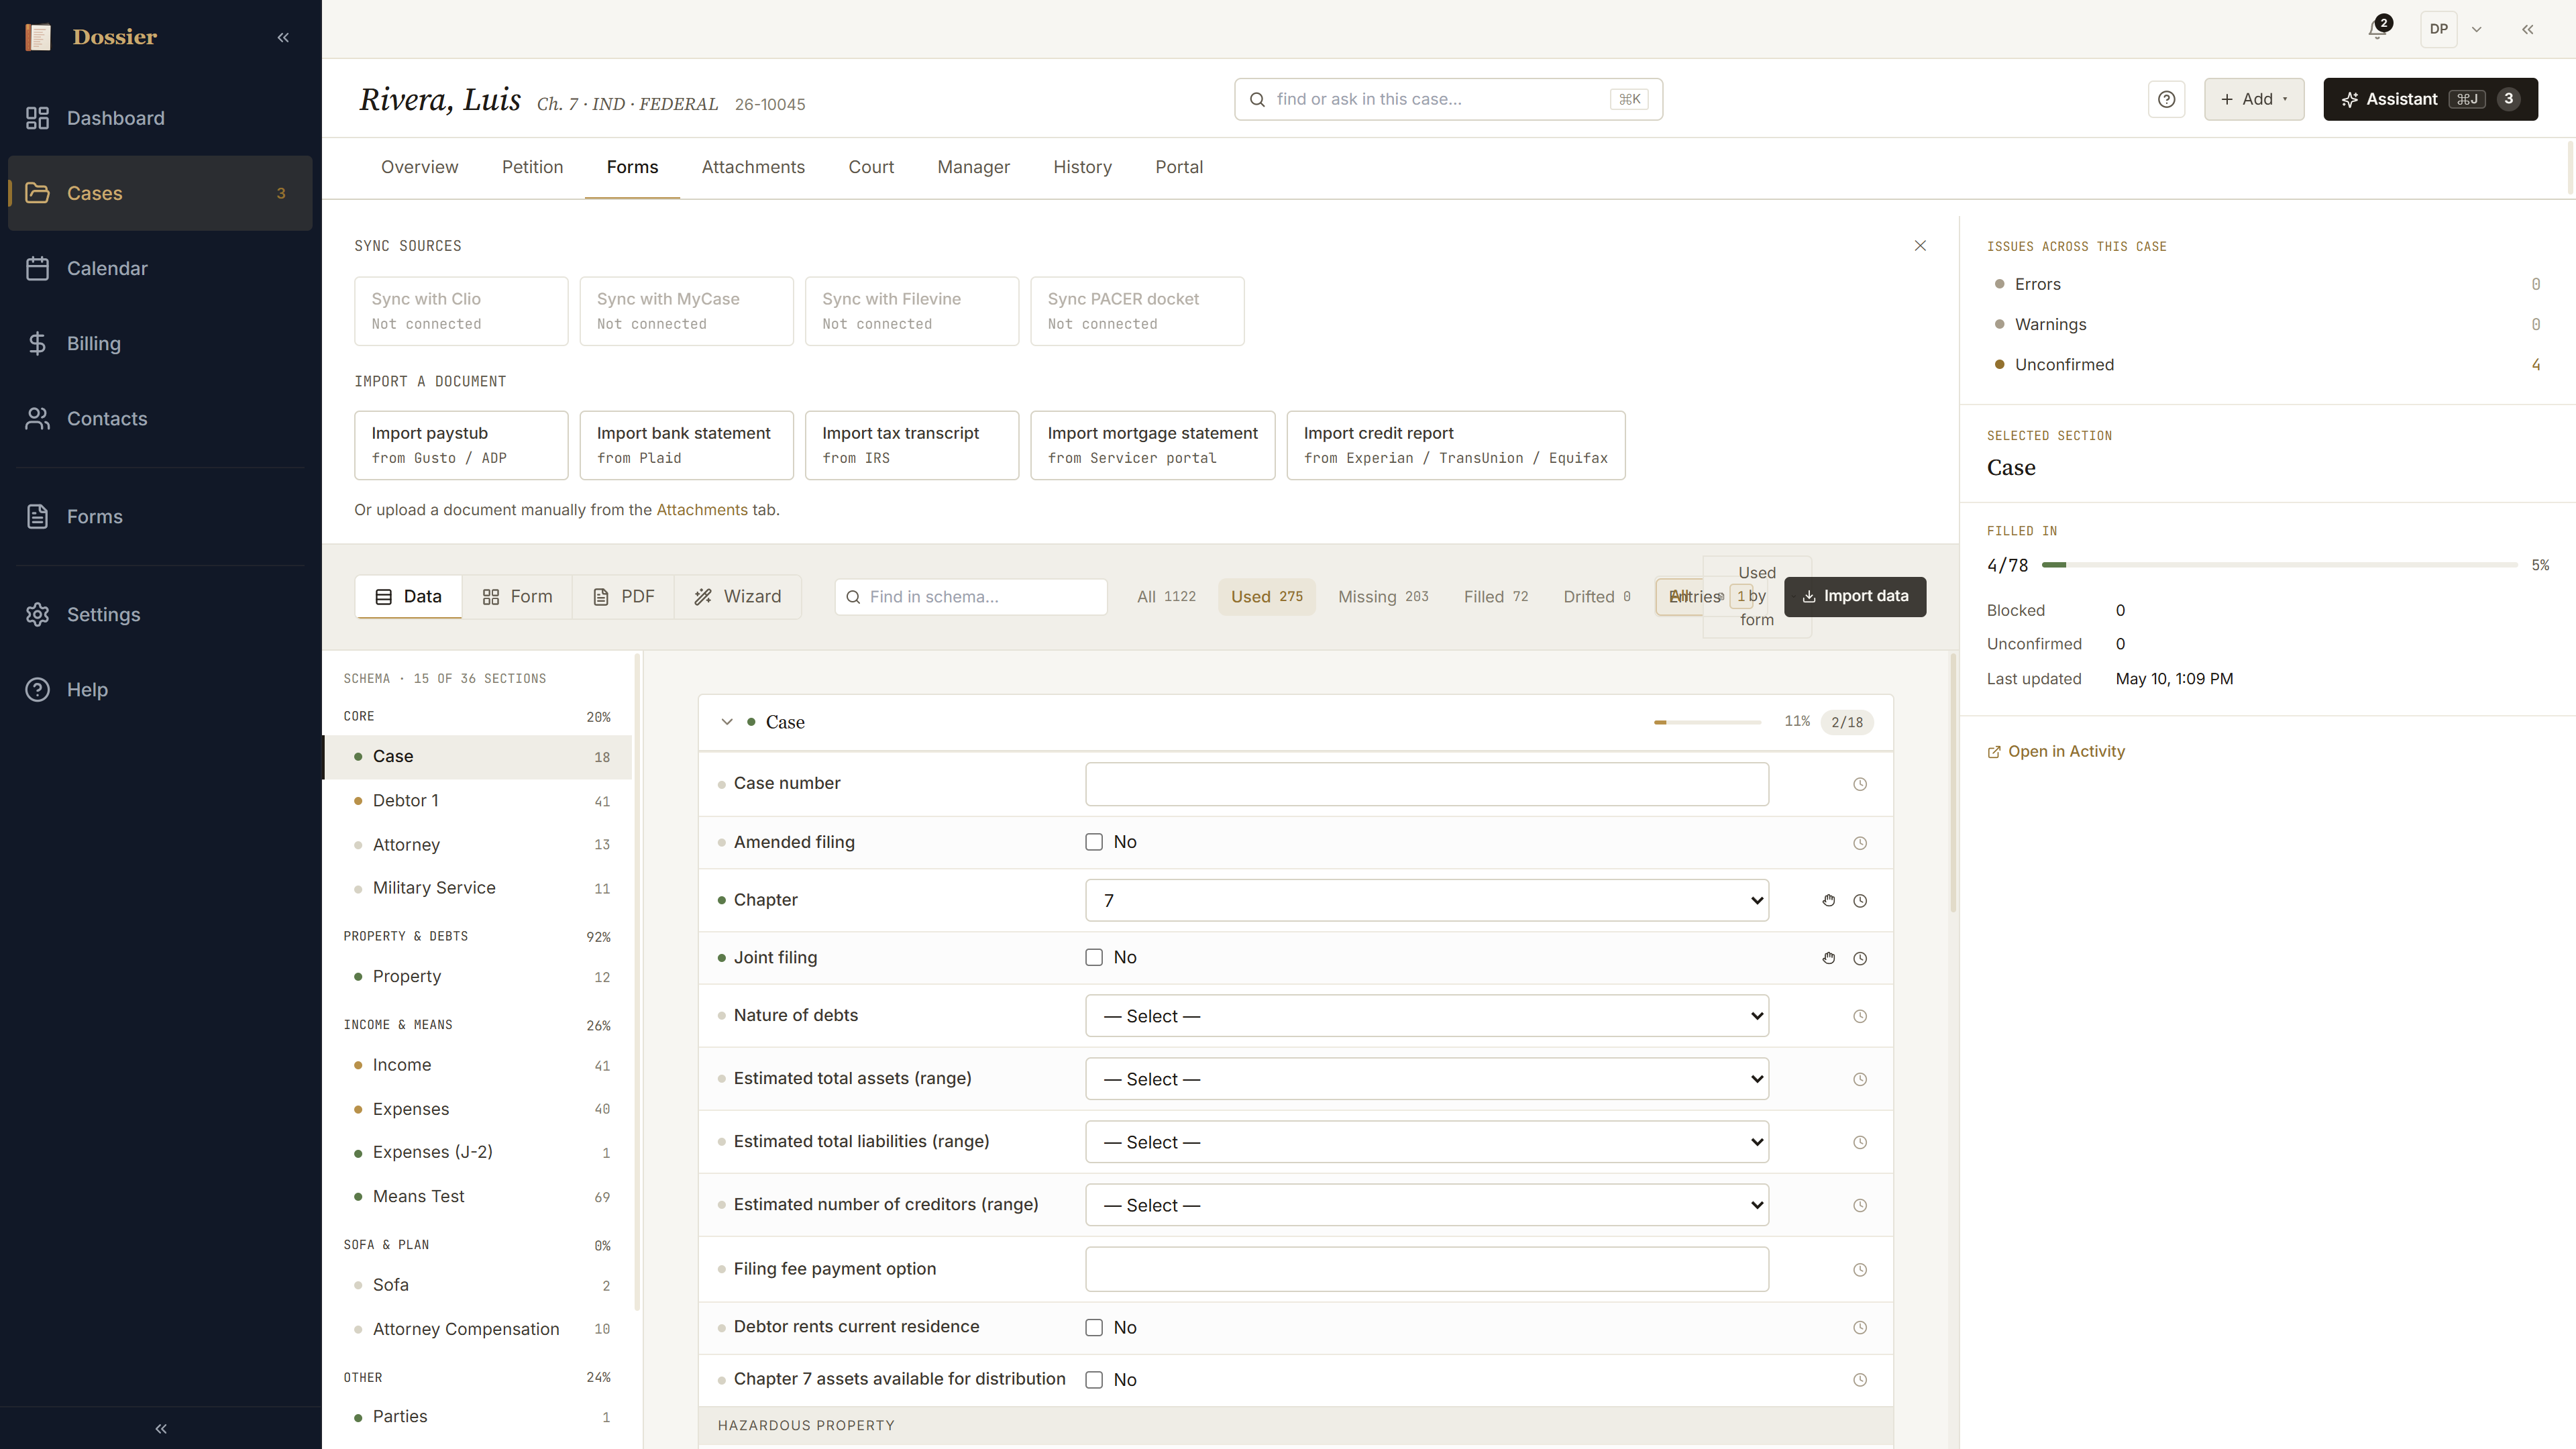Select Means Test section in schema list
The width and height of the screenshot is (2576, 1449).
click(x=478, y=1196)
